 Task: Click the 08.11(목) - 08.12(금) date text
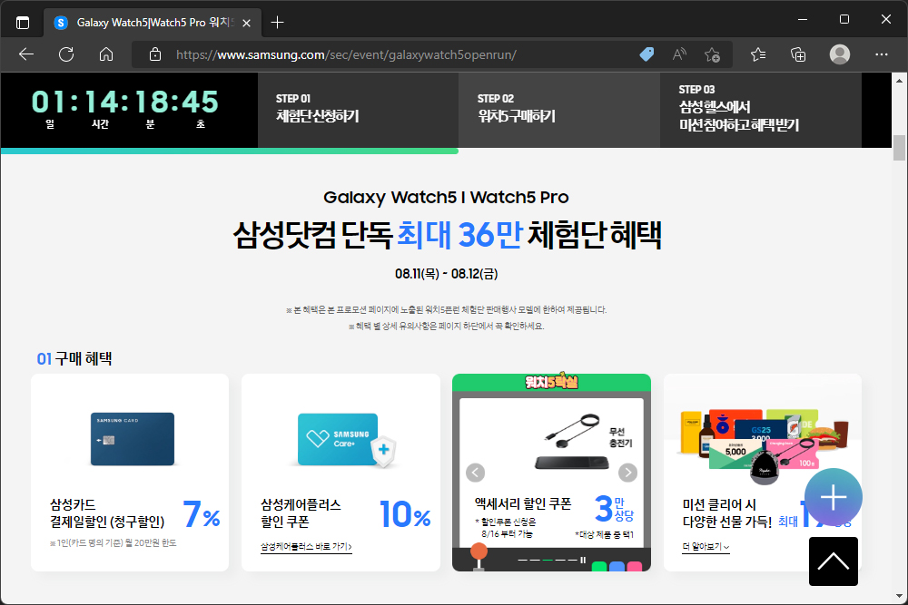point(446,274)
